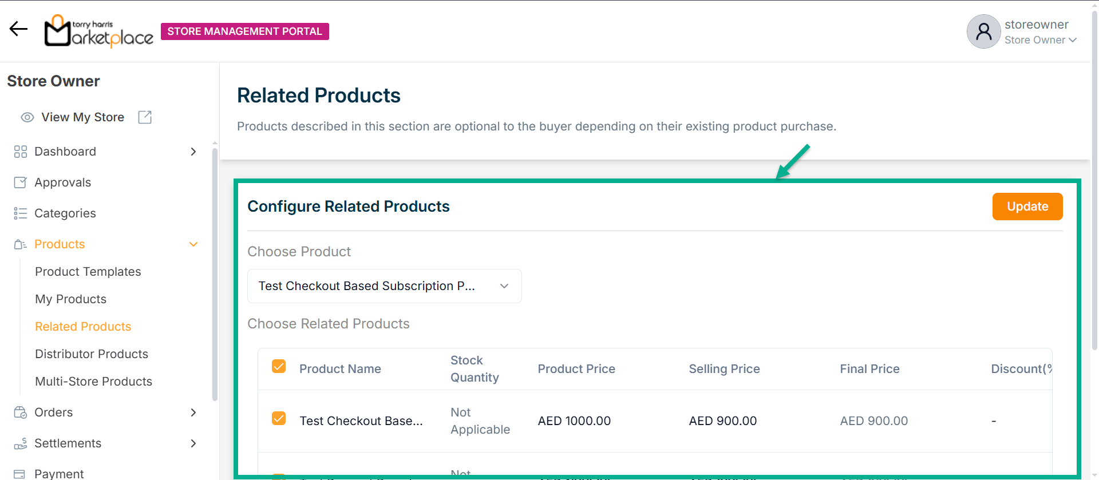
Task: Click the sidebar vertical scrollbar
Action: pyautogui.click(x=215, y=275)
